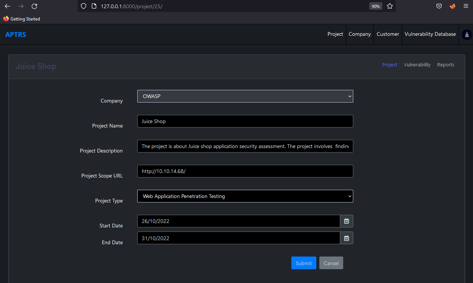Click the Project Description input field
The height and width of the screenshot is (283, 473).
pos(245,146)
